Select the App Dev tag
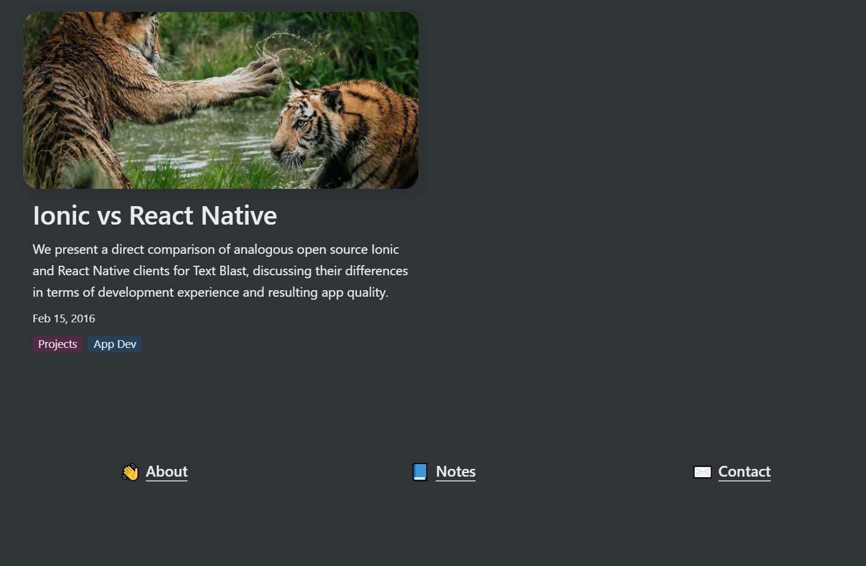 [115, 344]
